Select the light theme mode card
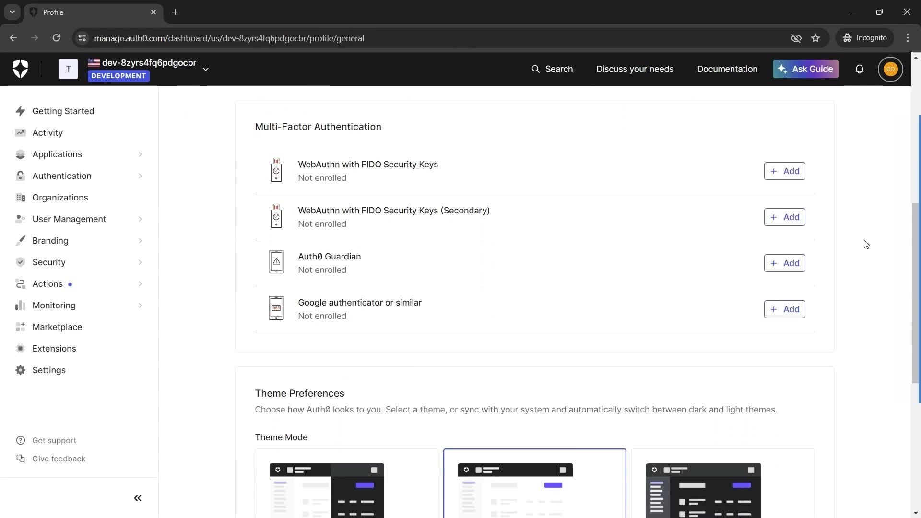Image resolution: width=921 pixels, height=518 pixels. coord(534,483)
